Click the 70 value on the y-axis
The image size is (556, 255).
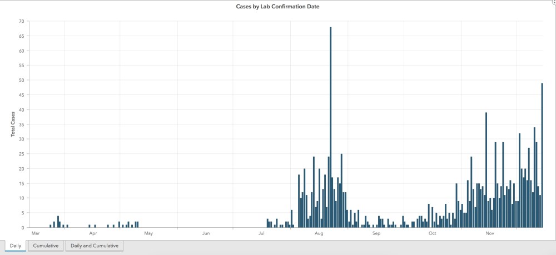click(x=22, y=22)
